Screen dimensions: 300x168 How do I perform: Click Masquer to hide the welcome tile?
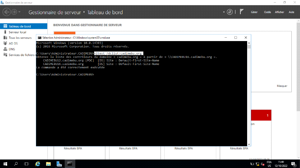[x=282, y=86]
